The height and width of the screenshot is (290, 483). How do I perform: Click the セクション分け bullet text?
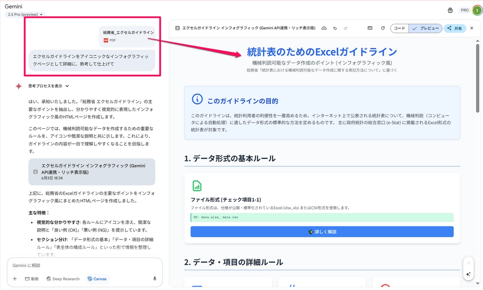52,240
